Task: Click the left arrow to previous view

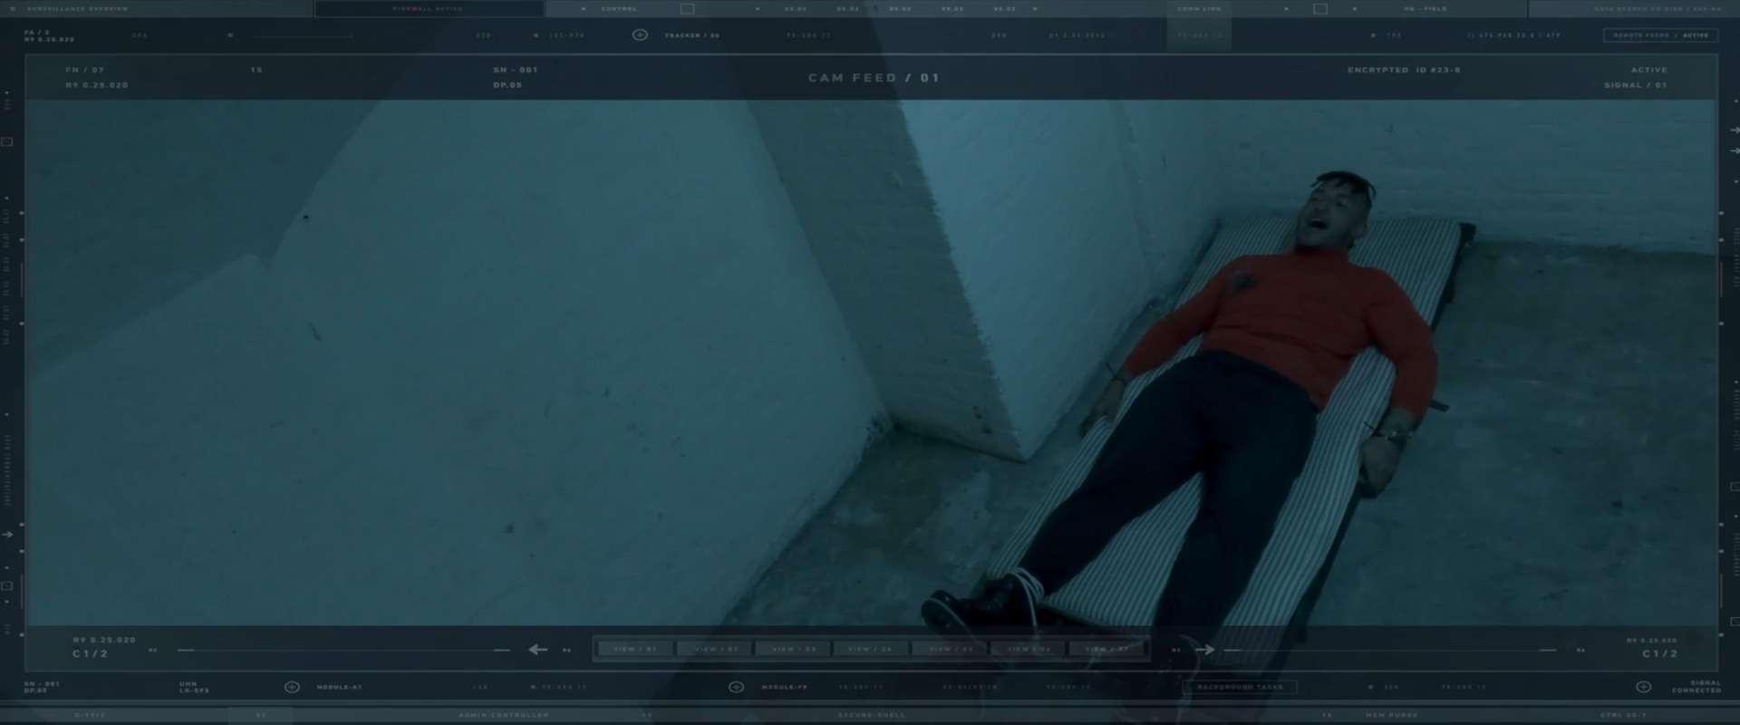Action: [538, 650]
